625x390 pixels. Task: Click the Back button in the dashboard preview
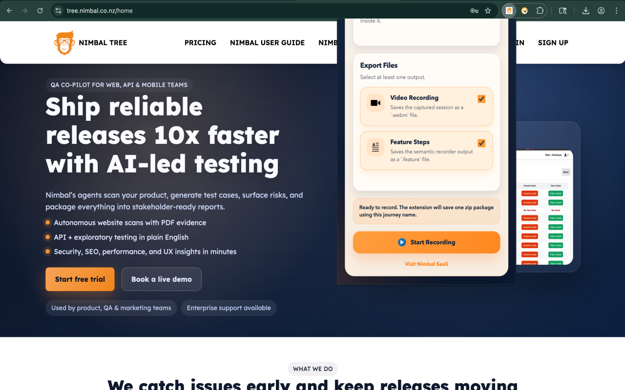coord(566,172)
